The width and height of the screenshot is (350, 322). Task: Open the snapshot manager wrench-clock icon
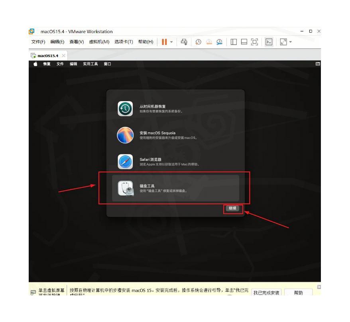coord(219,42)
